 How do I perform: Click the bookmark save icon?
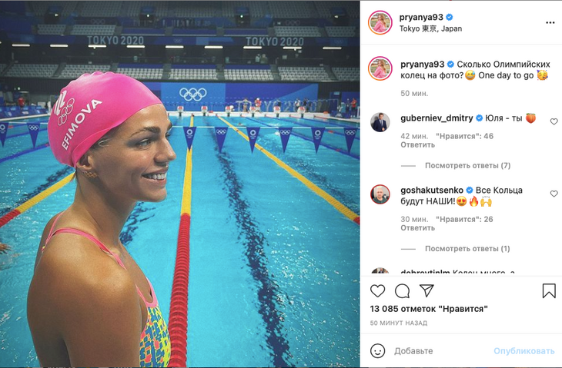pyautogui.click(x=549, y=291)
